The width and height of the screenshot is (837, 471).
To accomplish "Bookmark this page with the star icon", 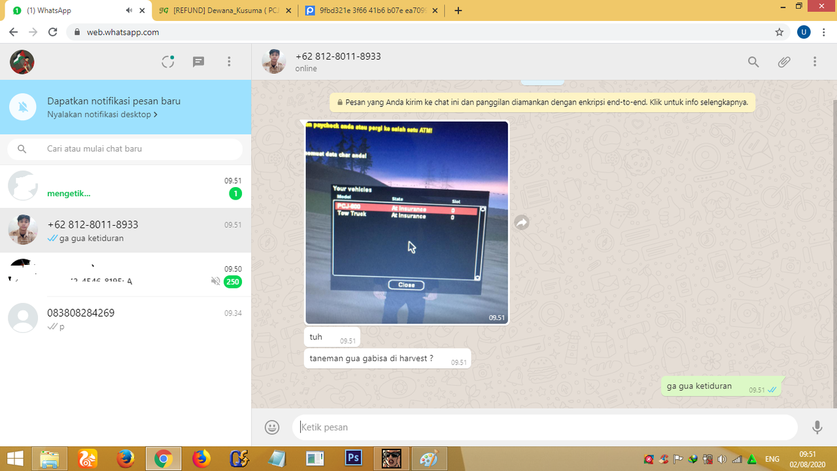I will (x=779, y=32).
